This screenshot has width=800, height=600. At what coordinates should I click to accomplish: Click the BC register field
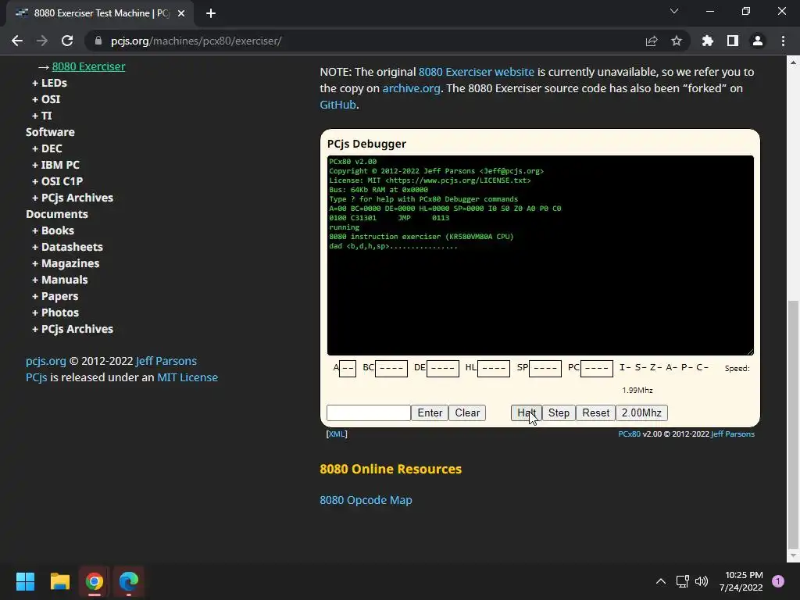pos(391,369)
